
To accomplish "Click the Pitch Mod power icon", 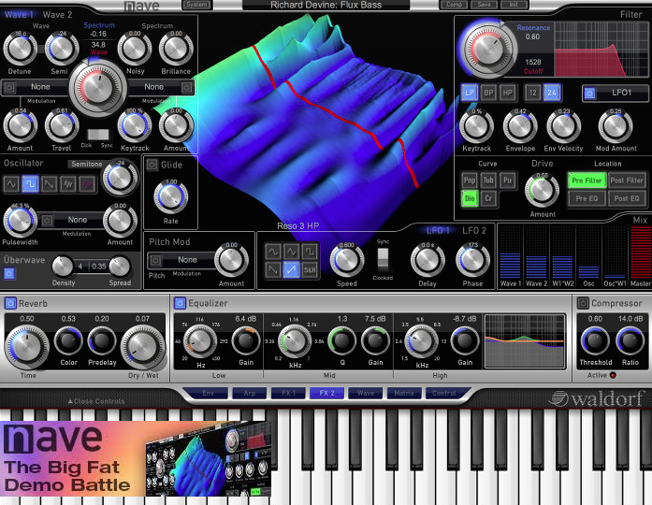I will 155,261.
